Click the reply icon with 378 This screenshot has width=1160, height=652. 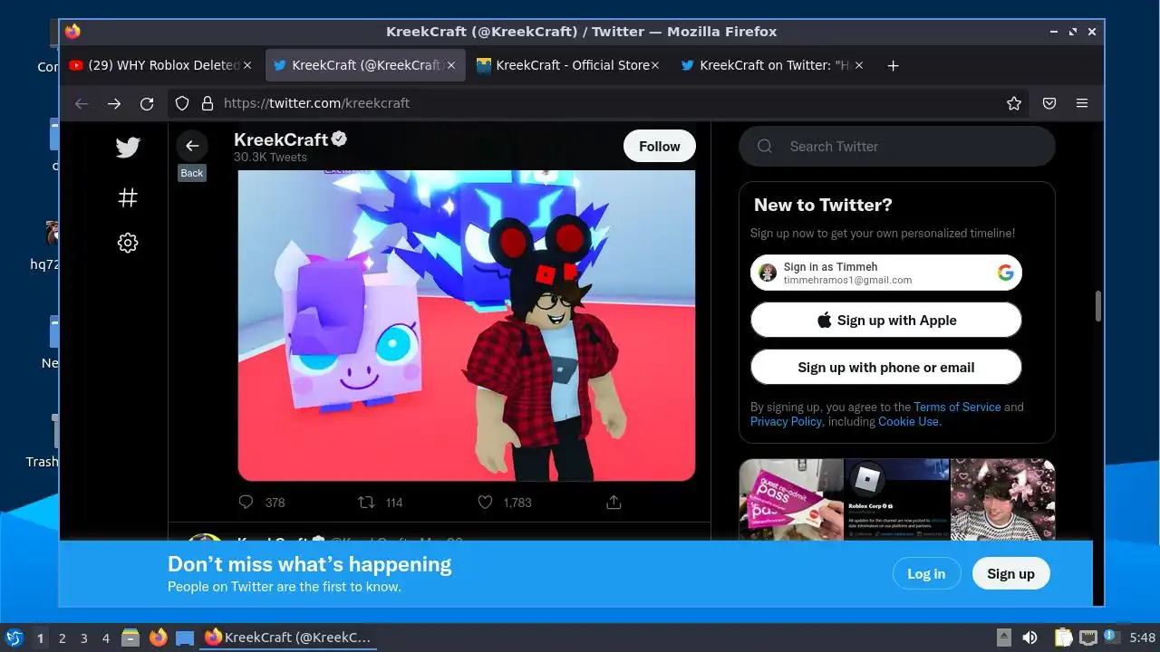pos(246,502)
